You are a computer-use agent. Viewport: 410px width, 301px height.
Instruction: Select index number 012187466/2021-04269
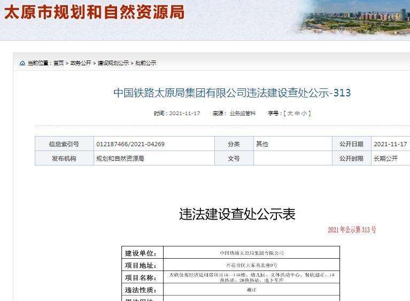click(130, 144)
